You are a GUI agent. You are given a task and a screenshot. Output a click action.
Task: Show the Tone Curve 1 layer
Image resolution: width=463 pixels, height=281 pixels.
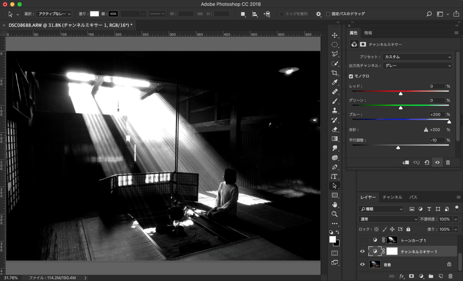pos(362,240)
